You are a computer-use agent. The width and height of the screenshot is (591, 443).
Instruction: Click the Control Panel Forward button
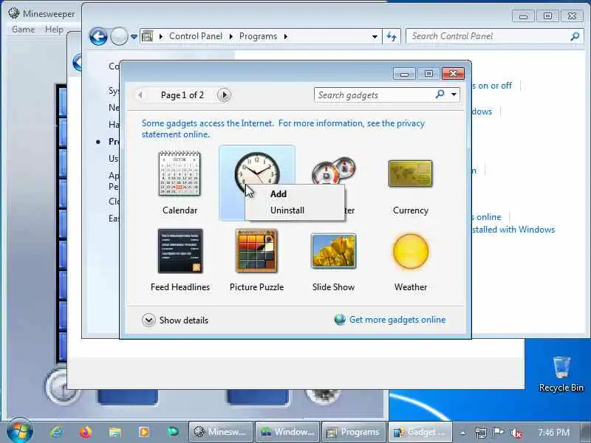tap(119, 37)
